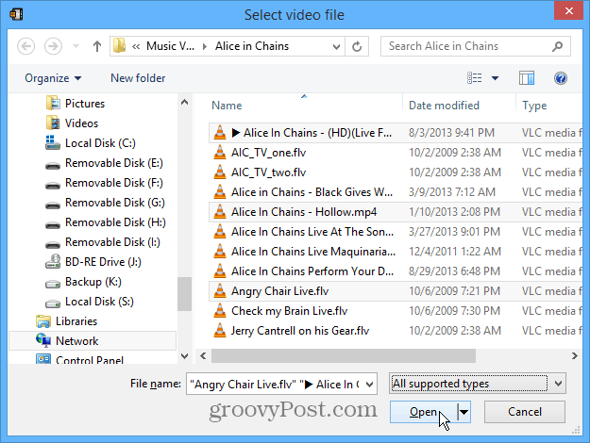
Task: Select Alice In Chains Live Maquinaria... file
Action: click(x=396, y=252)
